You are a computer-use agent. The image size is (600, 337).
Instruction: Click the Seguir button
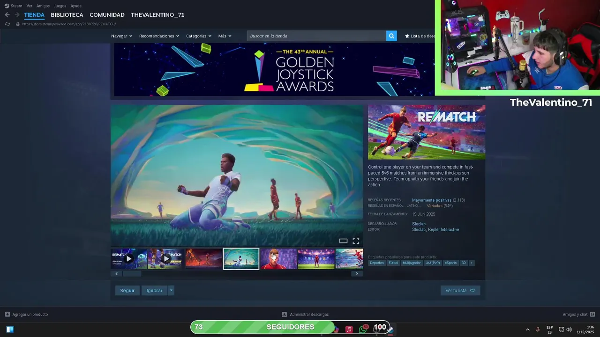click(x=127, y=291)
